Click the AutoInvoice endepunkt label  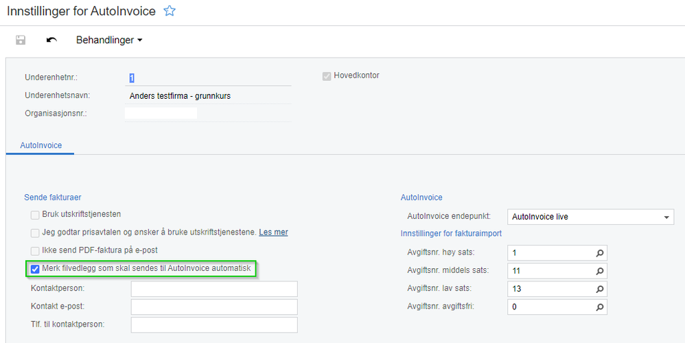click(449, 216)
